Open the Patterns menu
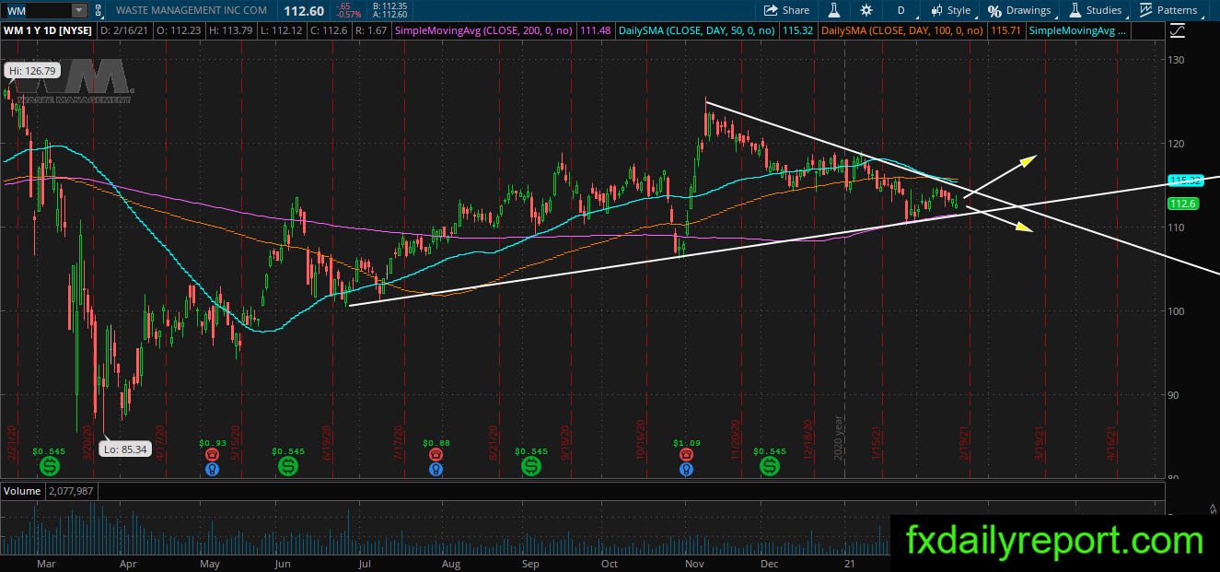Viewport: 1220px width, 572px height. click(1168, 10)
